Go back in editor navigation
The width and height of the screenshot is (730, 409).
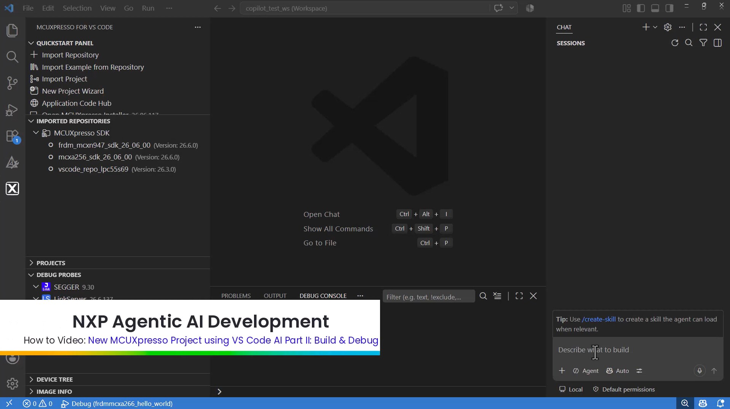(x=217, y=8)
